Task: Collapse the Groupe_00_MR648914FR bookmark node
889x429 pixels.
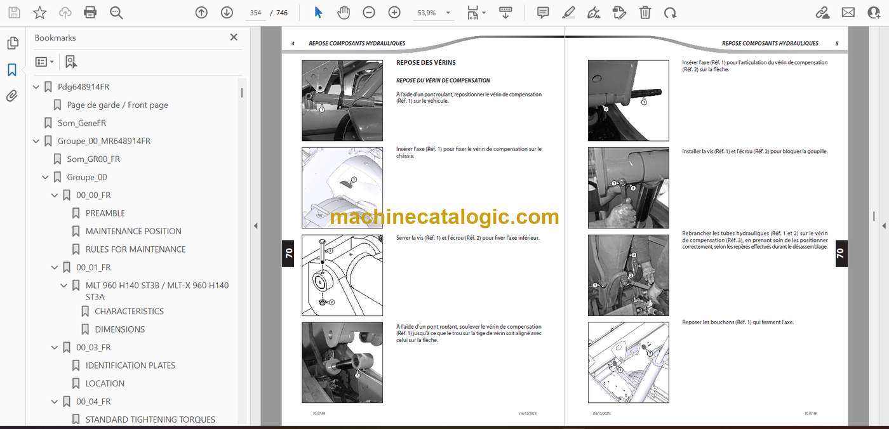Action: click(x=36, y=141)
